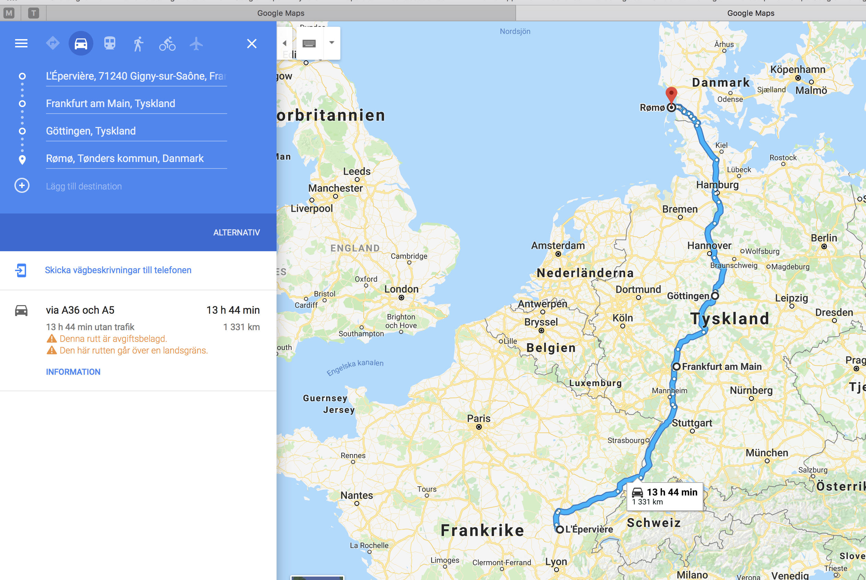Switch to the second Google Maps tab

pyautogui.click(x=751, y=13)
